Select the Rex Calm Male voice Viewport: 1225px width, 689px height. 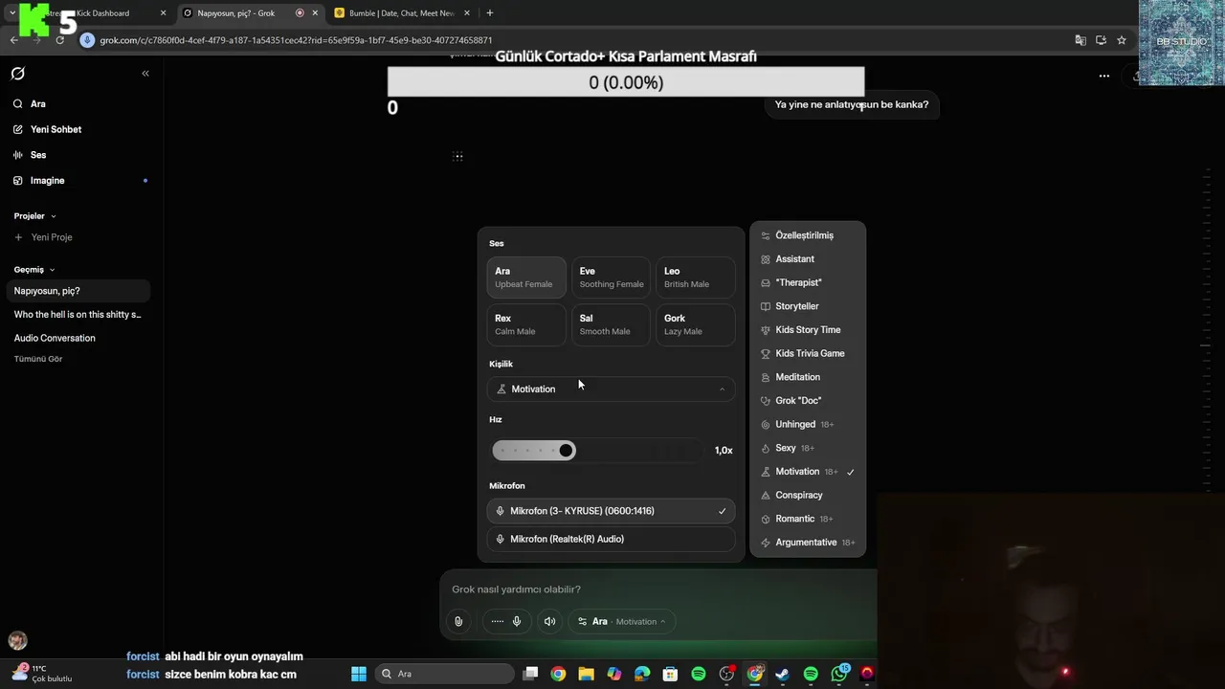pyautogui.click(x=526, y=324)
